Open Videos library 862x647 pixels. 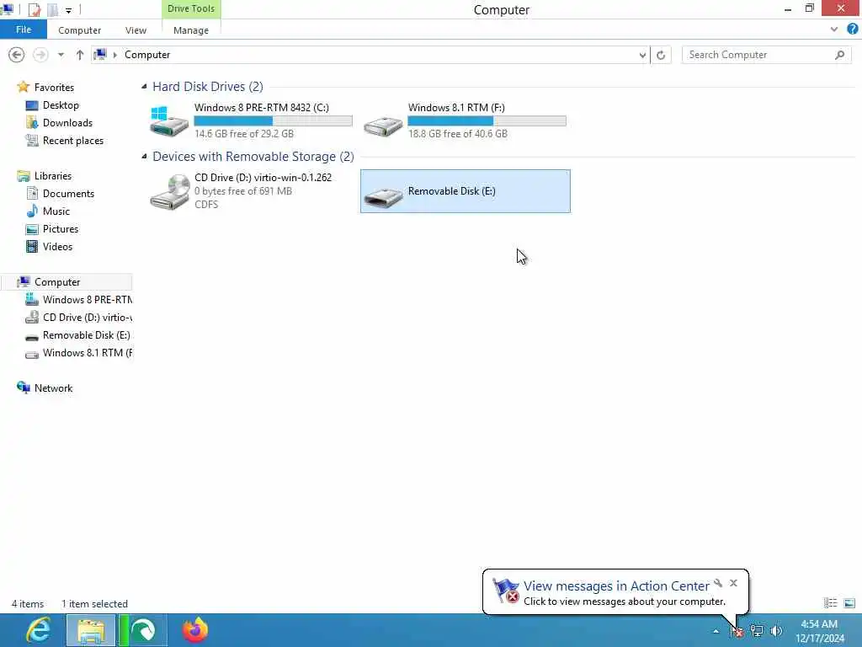point(58,247)
